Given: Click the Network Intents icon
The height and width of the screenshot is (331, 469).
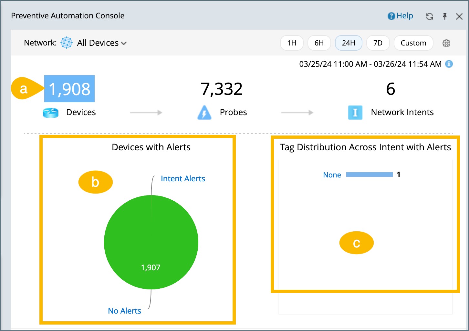Looking at the screenshot, I should (x=355, y=113).
